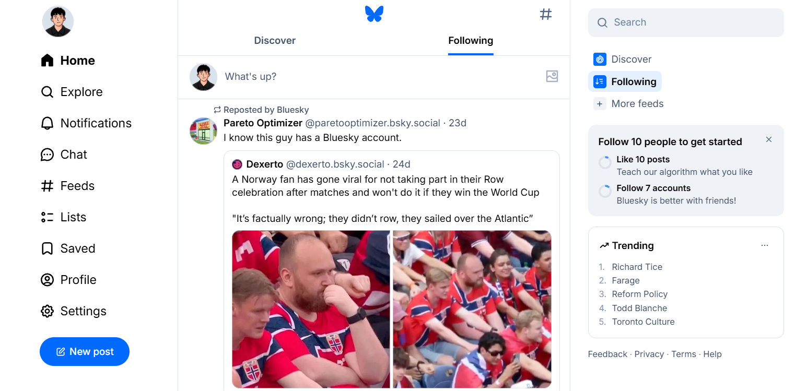The image size is (807, 391).
Task: Open Settings gear in sidebar
Action: pos(47,311)
